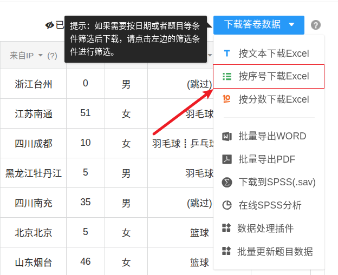
Task: Select 批量更新题目数据
Action: coord(269,251)
